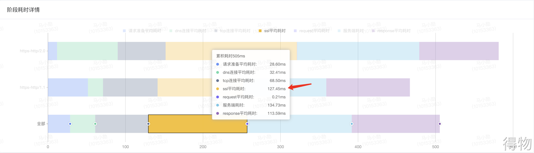534x153 pixels.
Task: Click the 全部 axis label
Action: tap(41, 124)
